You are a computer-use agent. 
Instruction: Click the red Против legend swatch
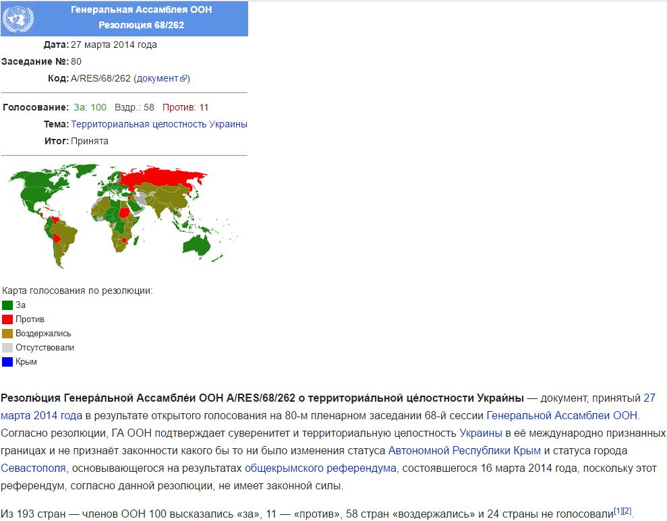pos(7,319)
